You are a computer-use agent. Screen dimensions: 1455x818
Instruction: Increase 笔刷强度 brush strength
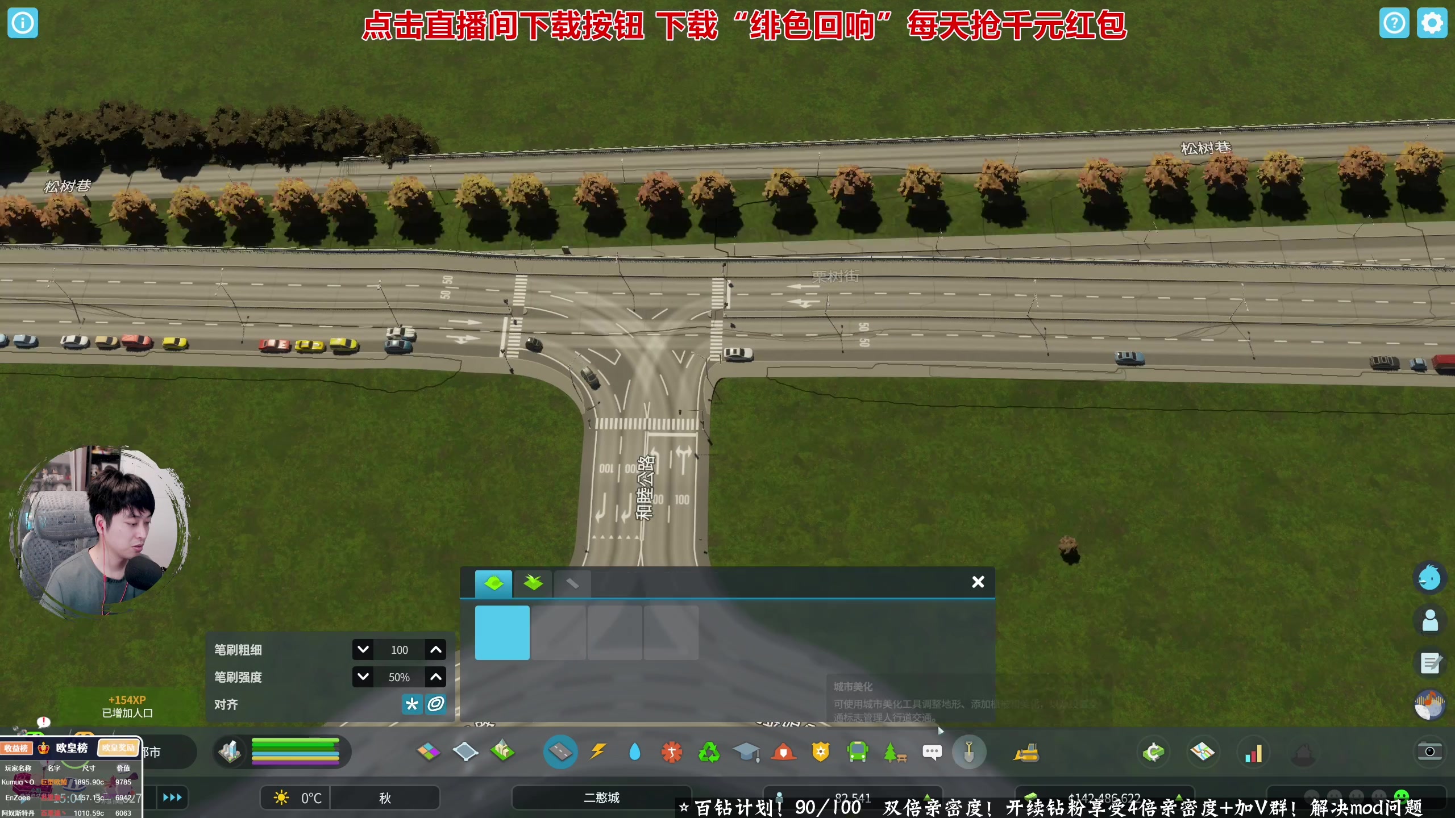point(436,677)
